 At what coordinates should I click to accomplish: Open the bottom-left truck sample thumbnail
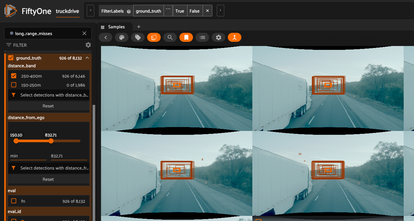point(177,174)
